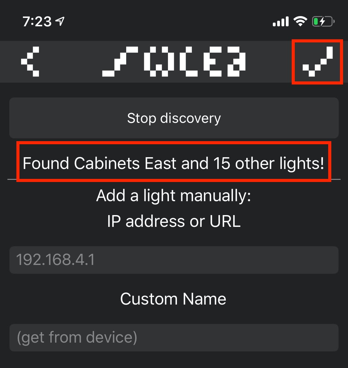Viewport: 348px width, 368px height.
Task: Tap the Wi-Fi status icon
Action: pos(300,22)
